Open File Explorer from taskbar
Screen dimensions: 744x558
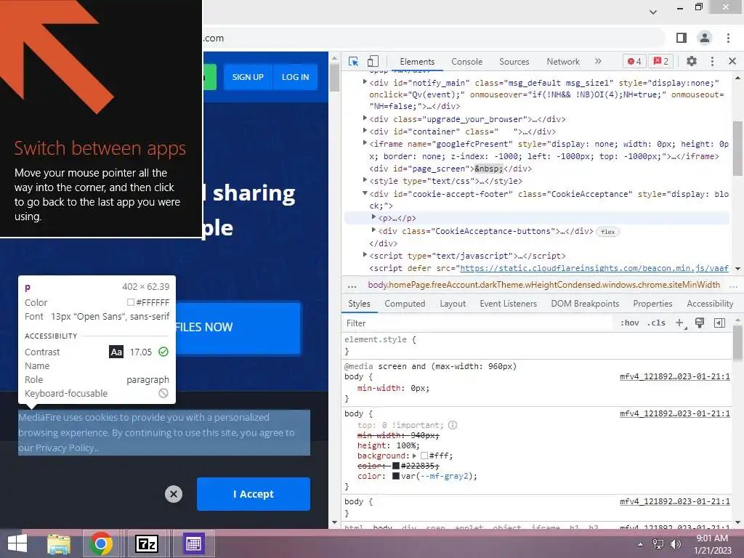tap(59, 543)
